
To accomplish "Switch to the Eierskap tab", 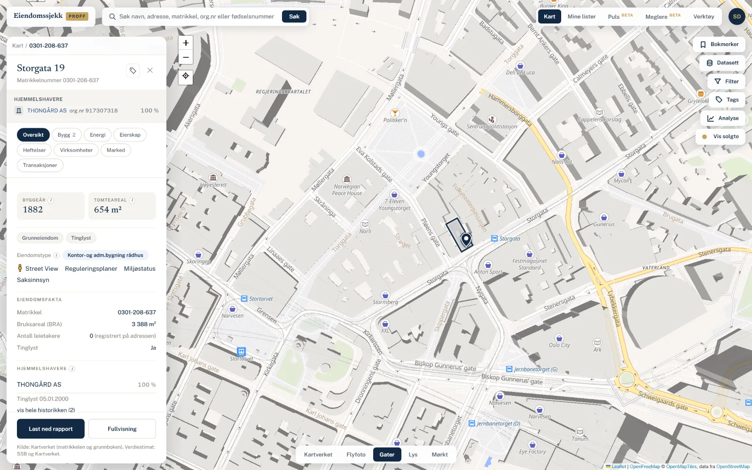I will [x=130, y=135].
